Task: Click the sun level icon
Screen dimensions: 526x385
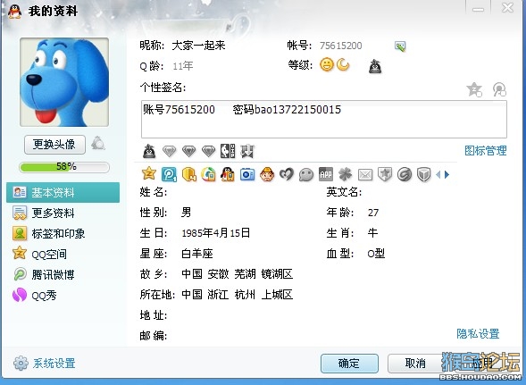Action: click(326, 64)
